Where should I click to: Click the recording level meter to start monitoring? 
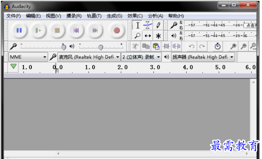click(220, 25)
